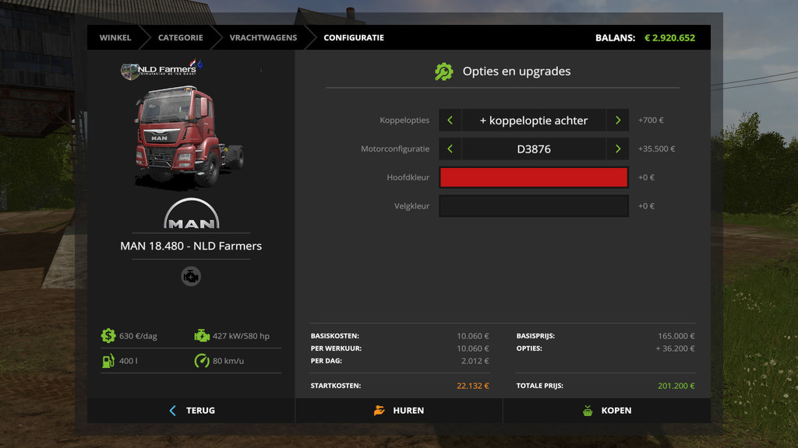Click the fuel tank capacity icon
This screenshot has width=798, height=448.
108,361
